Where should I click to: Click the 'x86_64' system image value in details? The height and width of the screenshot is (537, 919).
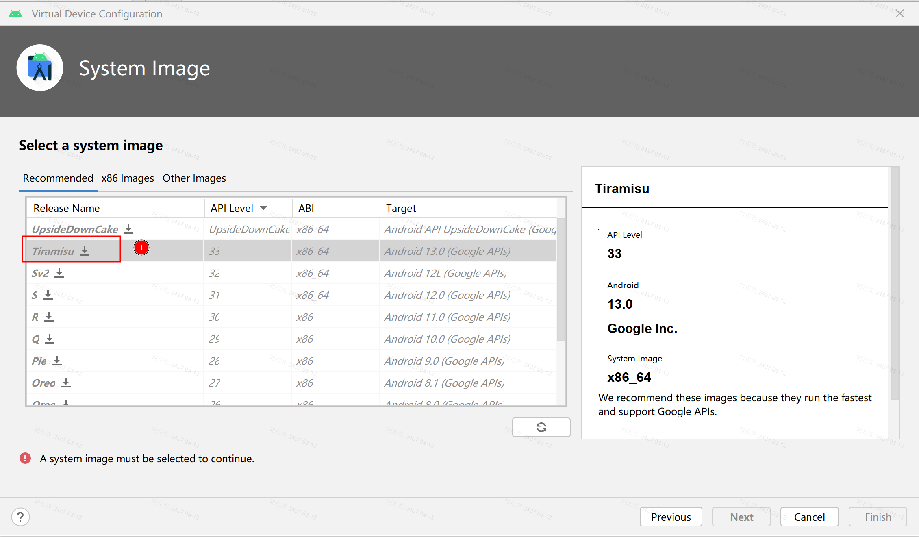click(x=629, y=377)
